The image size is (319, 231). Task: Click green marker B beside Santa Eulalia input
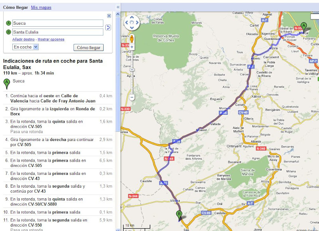click(x=8, y=32)
